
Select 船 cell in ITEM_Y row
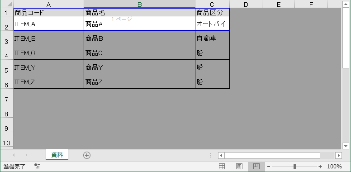click(212, 67)
